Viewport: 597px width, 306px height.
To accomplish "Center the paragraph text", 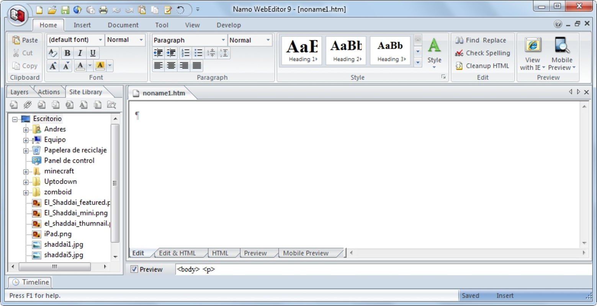I will (171, 66).
